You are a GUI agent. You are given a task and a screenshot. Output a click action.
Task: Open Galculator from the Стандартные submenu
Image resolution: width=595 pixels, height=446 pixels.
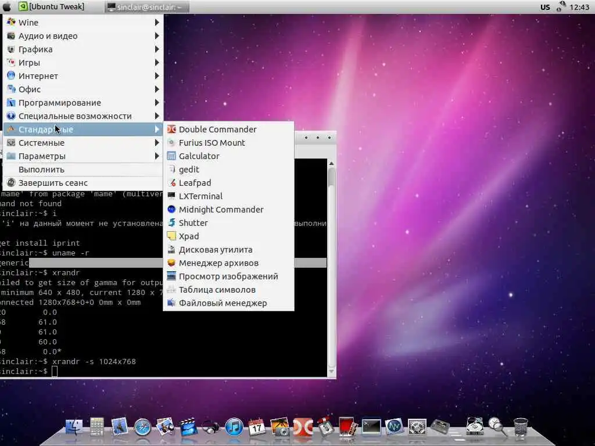(x=228, y=156)
